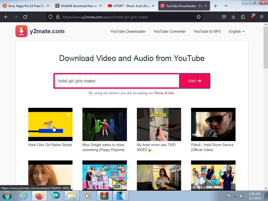
Task: Click the page vertical scrollbar thumb
Action: click(266, 48)
